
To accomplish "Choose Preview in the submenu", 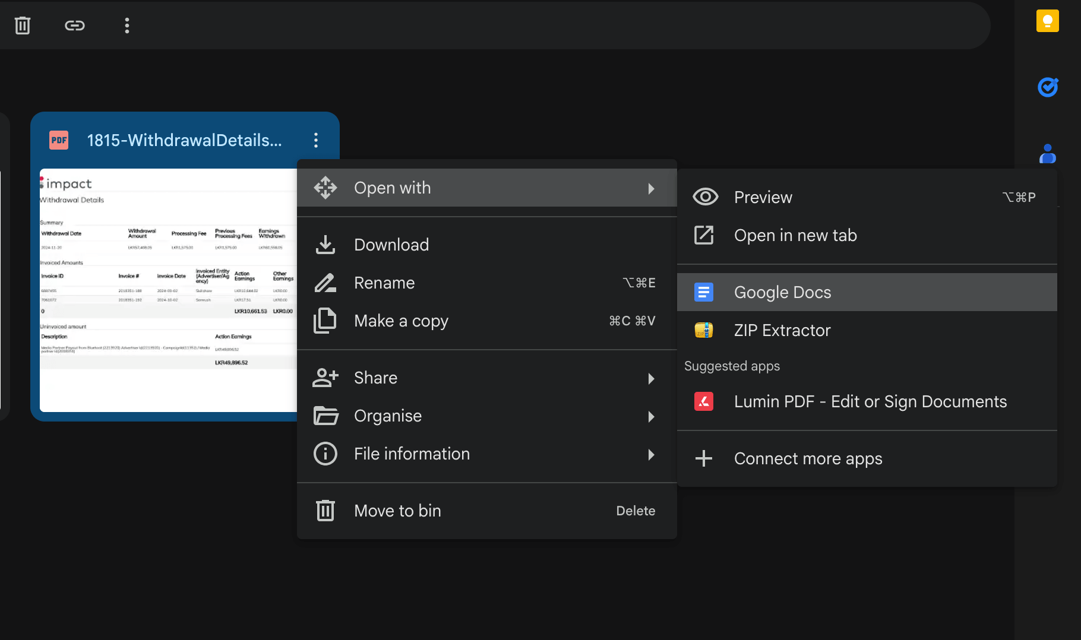I will (867, 197).
